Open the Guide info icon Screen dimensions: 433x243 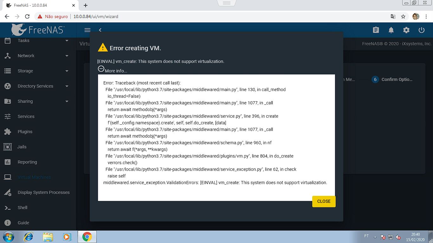8,223
